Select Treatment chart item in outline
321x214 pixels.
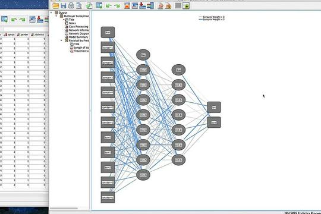(81, 51)
